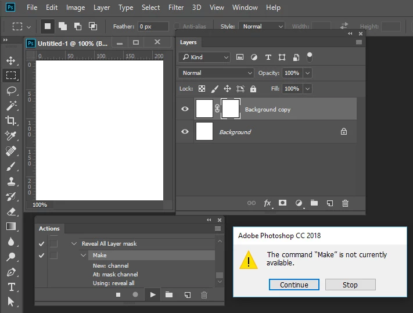Select the Eyedropper tool

pos(11,135)
